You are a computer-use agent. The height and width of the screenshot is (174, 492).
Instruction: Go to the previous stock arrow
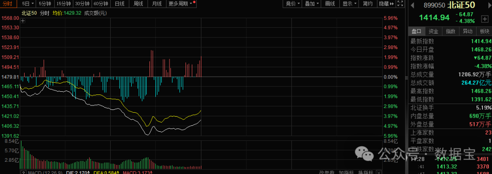tap(412, 5)
